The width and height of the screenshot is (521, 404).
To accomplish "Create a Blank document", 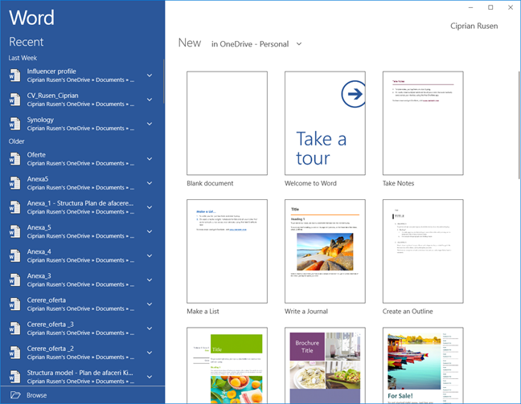I will [227, 123].
